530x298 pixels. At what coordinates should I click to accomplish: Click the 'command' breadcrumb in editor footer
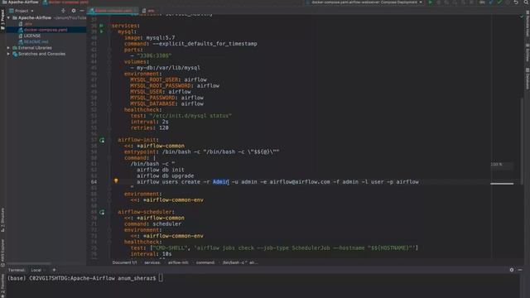click(205, 262)
